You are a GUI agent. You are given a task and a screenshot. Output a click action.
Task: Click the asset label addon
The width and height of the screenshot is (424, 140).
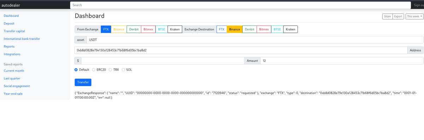[x=81, y=40]
